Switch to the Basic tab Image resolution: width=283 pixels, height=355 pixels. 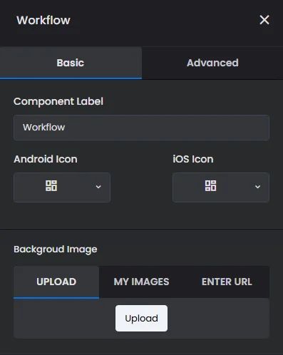[x=71, y=63]
